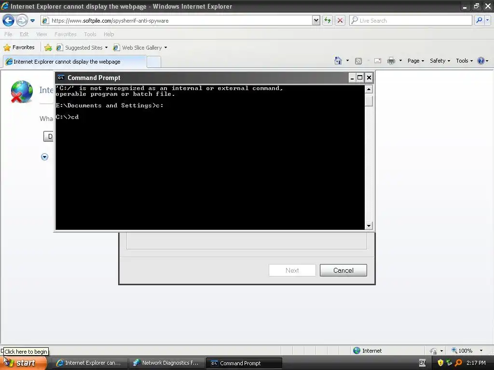Open the Help menu
The image size is (494, 370).
109,34
